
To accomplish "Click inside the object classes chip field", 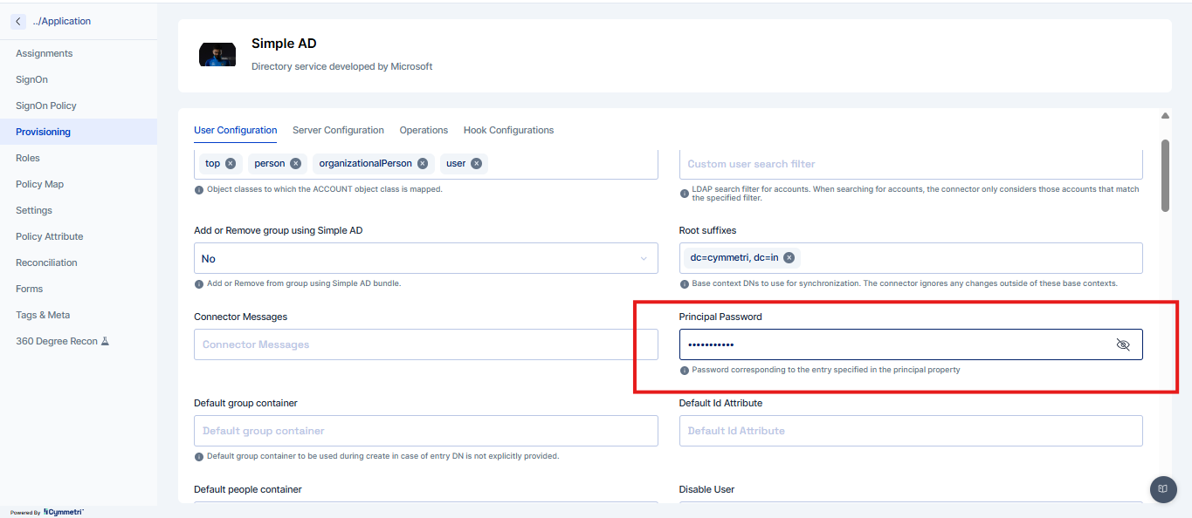I will [426, 164].
